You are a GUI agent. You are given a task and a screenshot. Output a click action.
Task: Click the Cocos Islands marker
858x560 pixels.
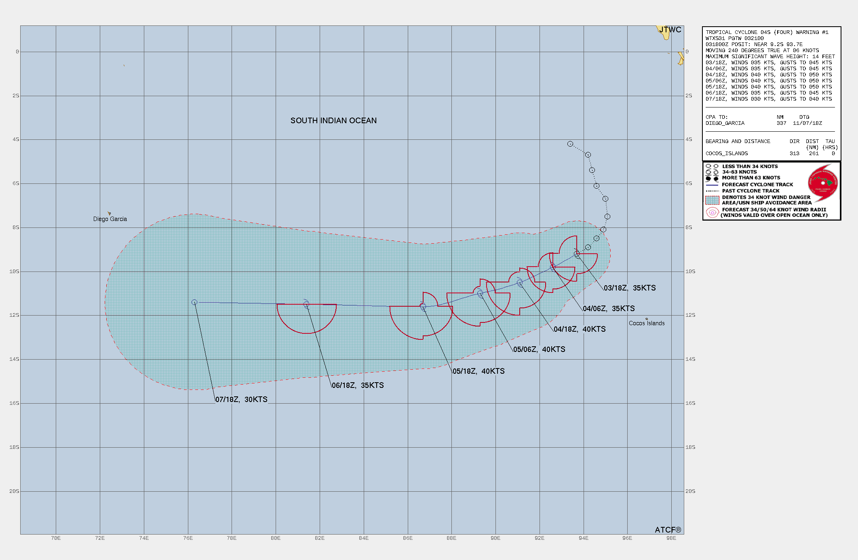click(647, 319)
